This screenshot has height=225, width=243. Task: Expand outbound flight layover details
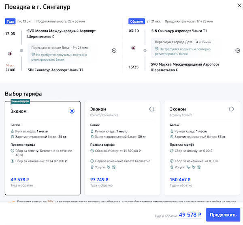114,51
